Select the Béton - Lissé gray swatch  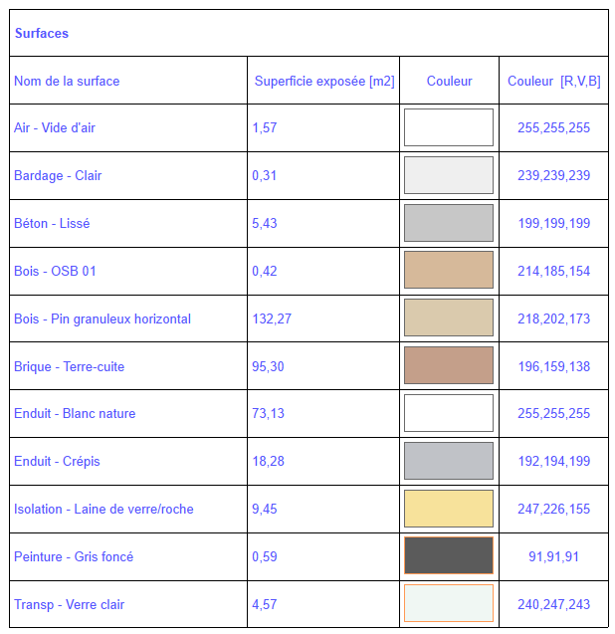point(448,223)
